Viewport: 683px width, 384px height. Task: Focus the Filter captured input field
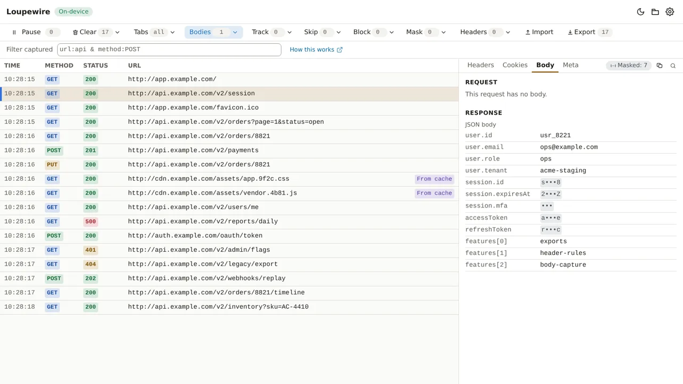pos(169,50)
